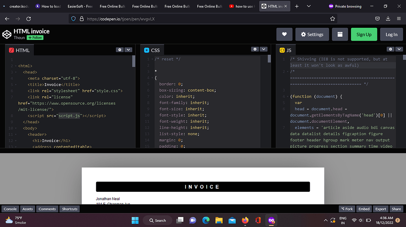The width and height of the screenshot is (406, 227).
Task: Click the CodePen logo icon
Action: coord(7,34)
